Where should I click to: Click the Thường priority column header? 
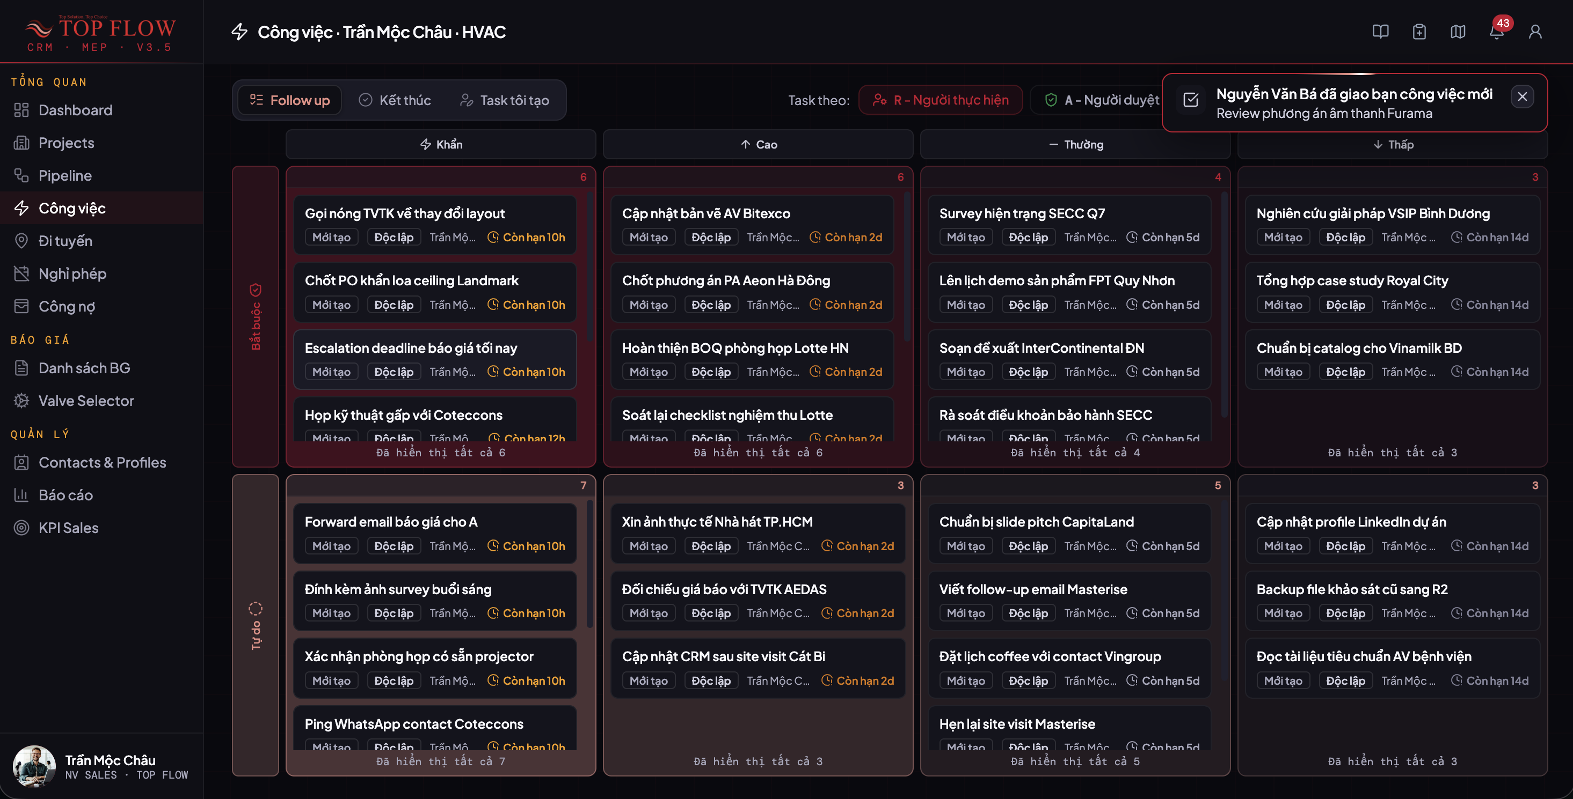pos(1075,145)
